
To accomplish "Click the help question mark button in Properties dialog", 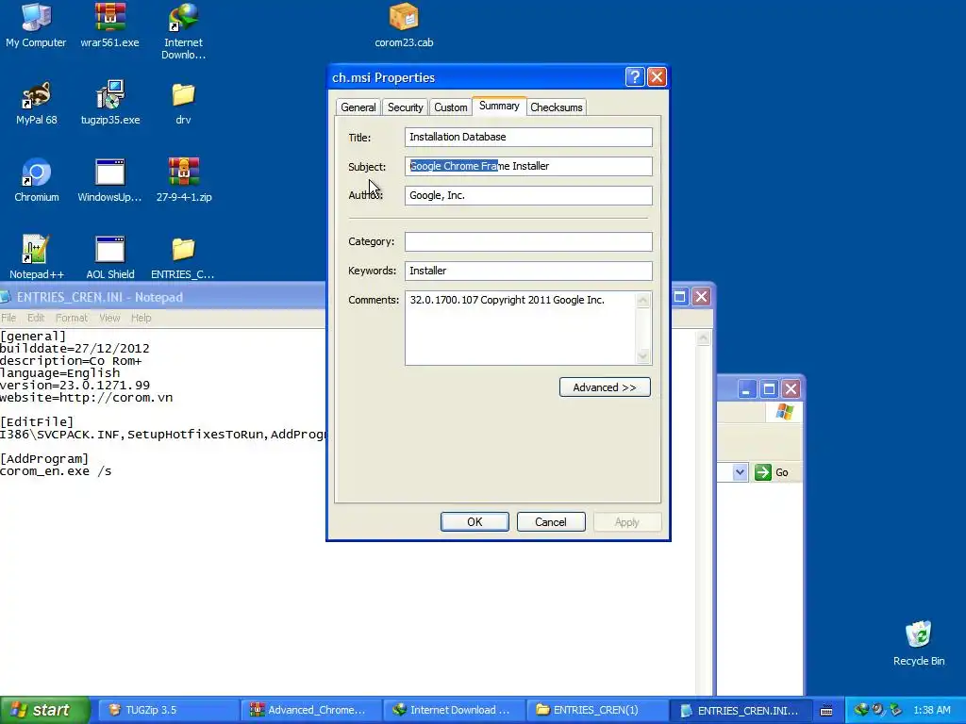I will click(x=635, y=77).
